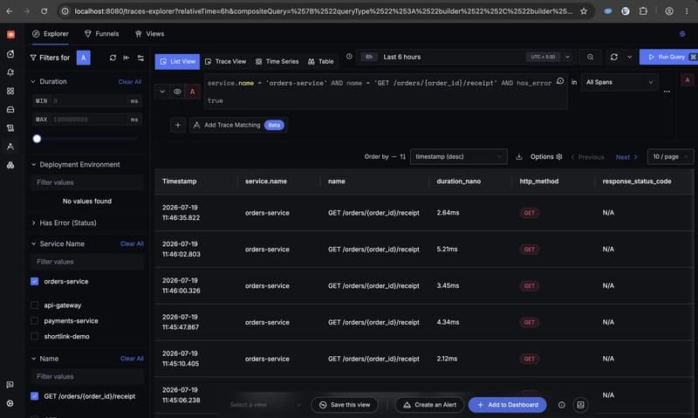Uncheck GET /orders/{order_id}/receipt name filter
Viewport: 698px width, 418px height.
tap(34, 396)
